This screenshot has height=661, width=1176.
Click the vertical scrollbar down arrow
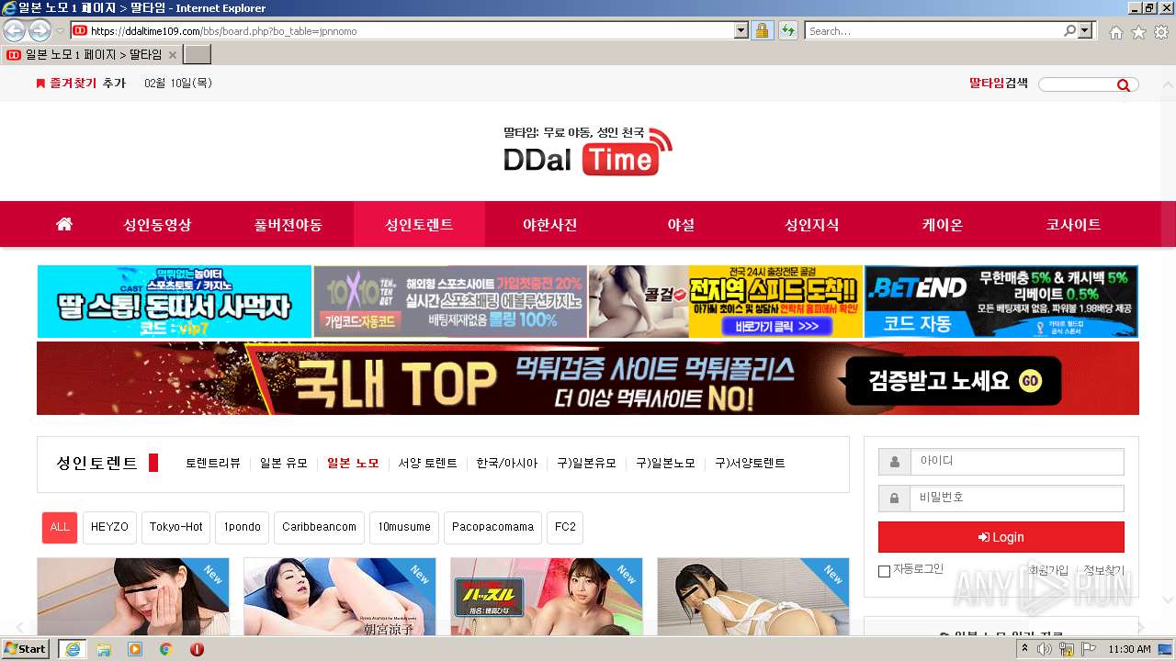point(1169,600)
